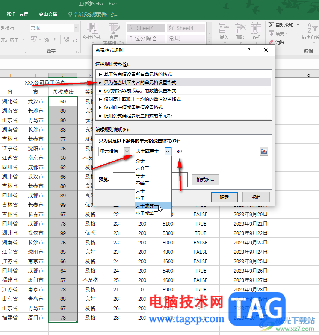Select 等于 in operator list

pos(153,176)
